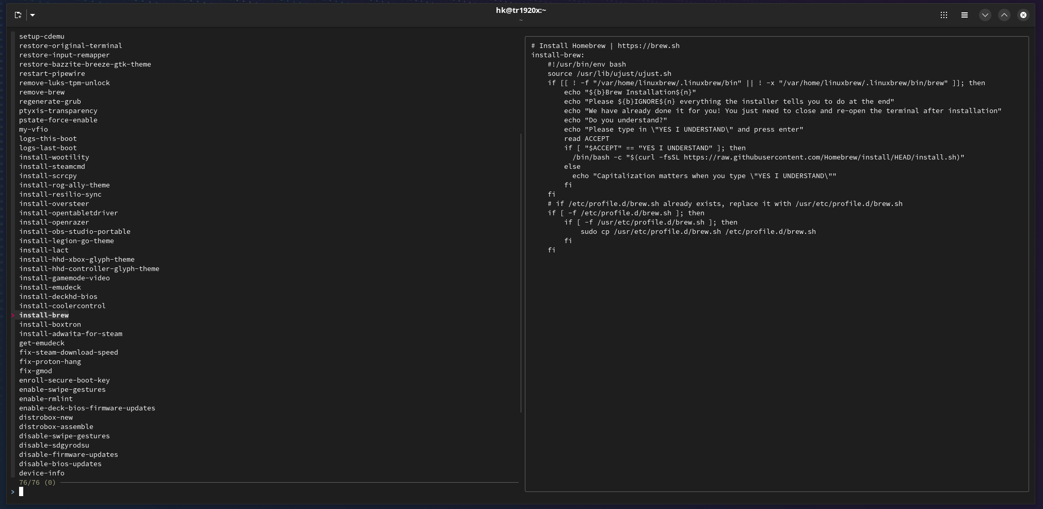
Task: Pick install-scrcpy from the list
Action: (48, 176)
